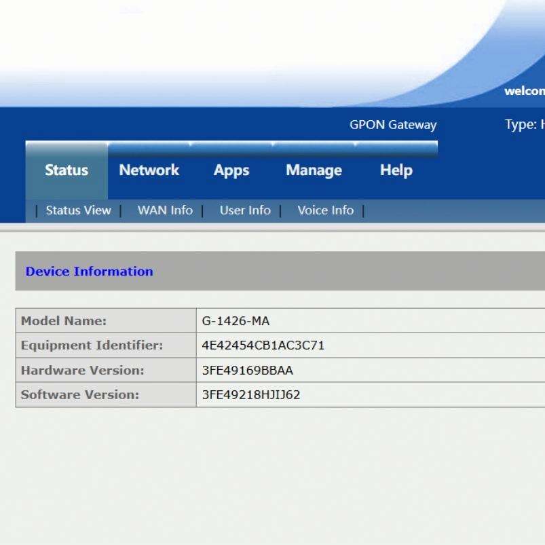Screen dimensions: 545x545
Task: Click the Equipment Identifier label
Action: coord(92,345)
